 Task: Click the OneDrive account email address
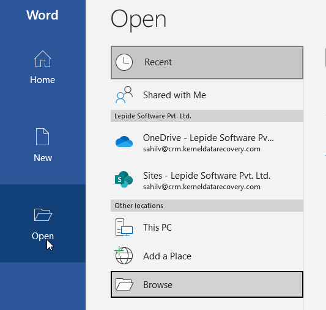201,149
